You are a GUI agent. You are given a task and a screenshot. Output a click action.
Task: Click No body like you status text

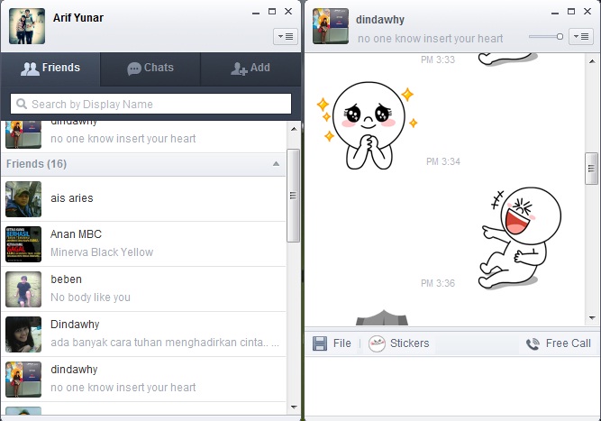90,297
